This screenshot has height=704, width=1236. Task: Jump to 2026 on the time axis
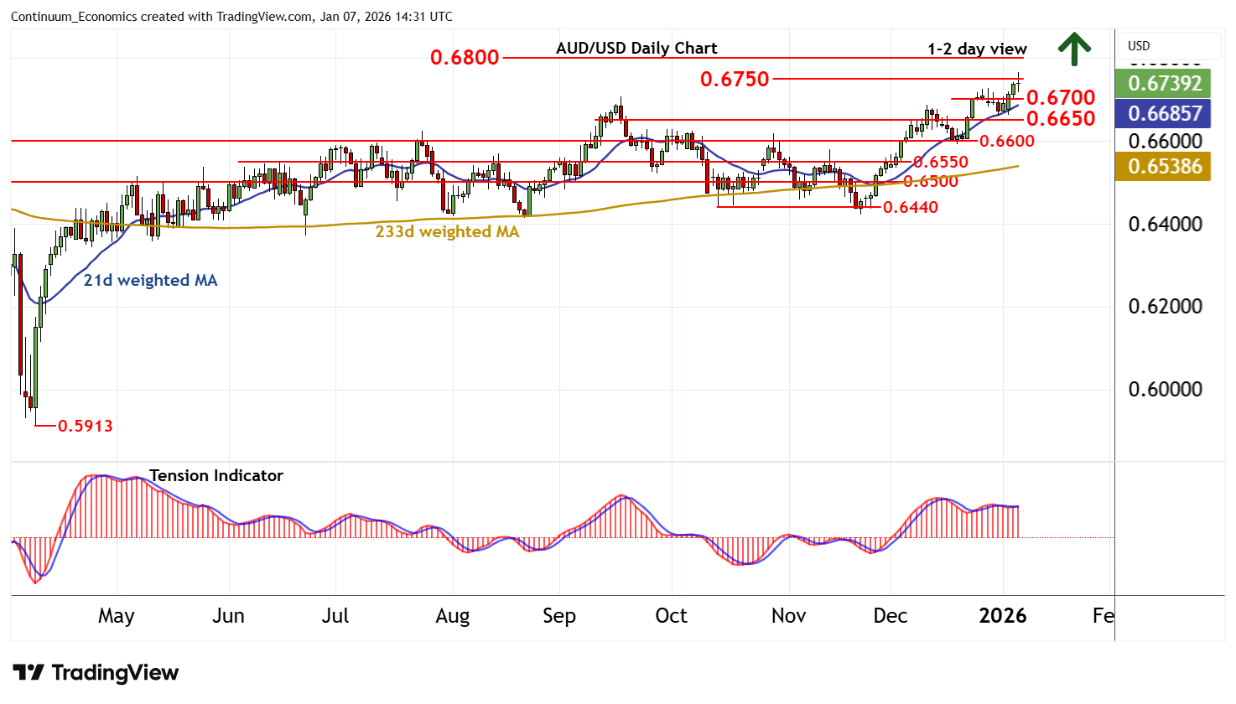coord(1002,616)
